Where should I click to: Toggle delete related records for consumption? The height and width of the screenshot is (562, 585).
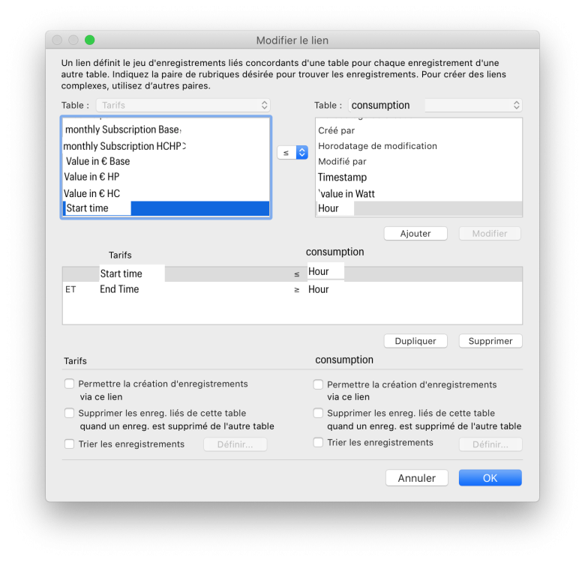(319, 413)
